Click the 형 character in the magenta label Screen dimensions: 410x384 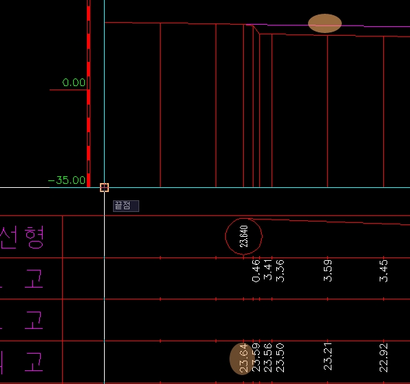34,237
